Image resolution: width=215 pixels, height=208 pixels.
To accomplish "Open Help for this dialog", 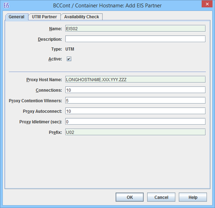I will (193, 197).
